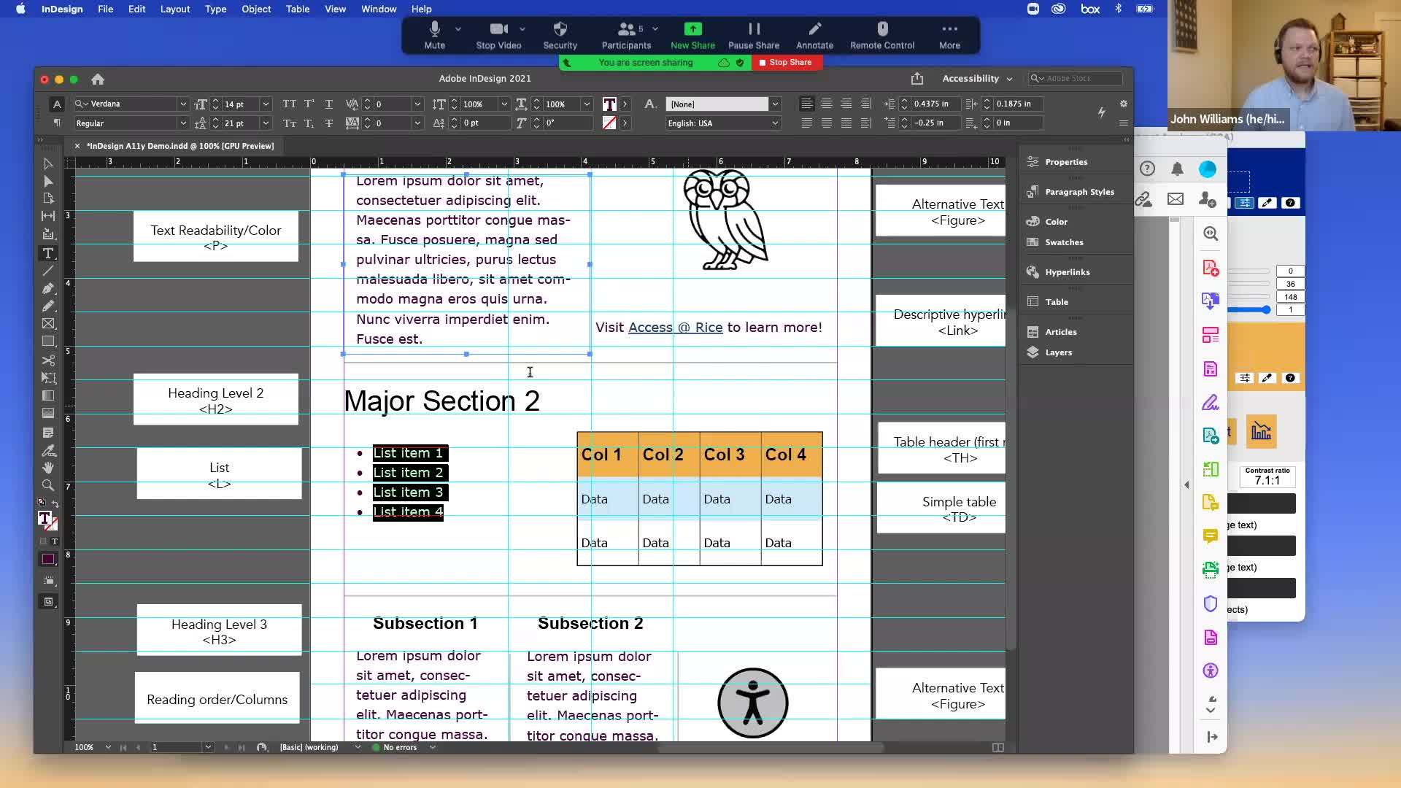Select the Free Transform tool
Screen dimensions: 1401x788
point(48,378)
